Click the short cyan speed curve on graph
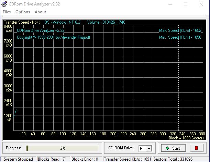Viewport: 210px width, 162px height. 15,112
